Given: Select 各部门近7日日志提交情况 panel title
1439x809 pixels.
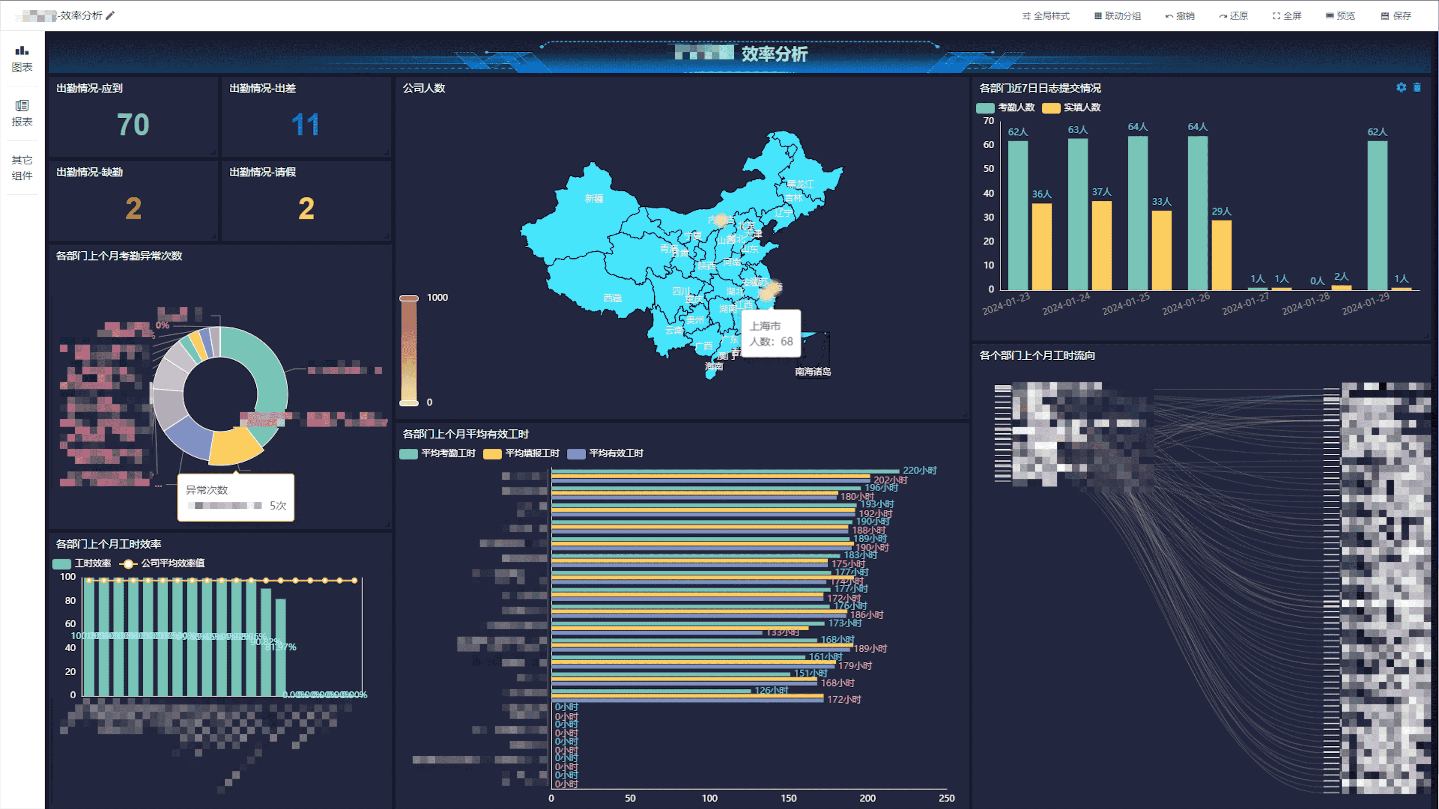Looking at the screenshot, I should (1040, 88).
